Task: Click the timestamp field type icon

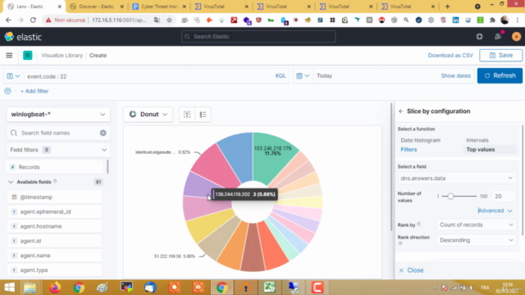Action: point(14,197)
